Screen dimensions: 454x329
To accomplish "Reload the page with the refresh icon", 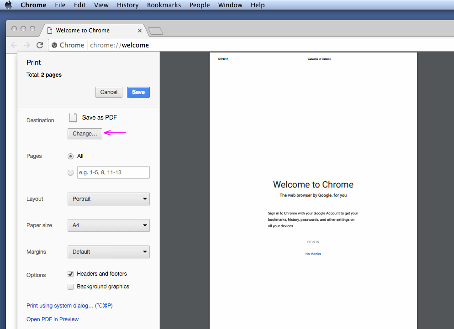I will click(x=40, y=45).
